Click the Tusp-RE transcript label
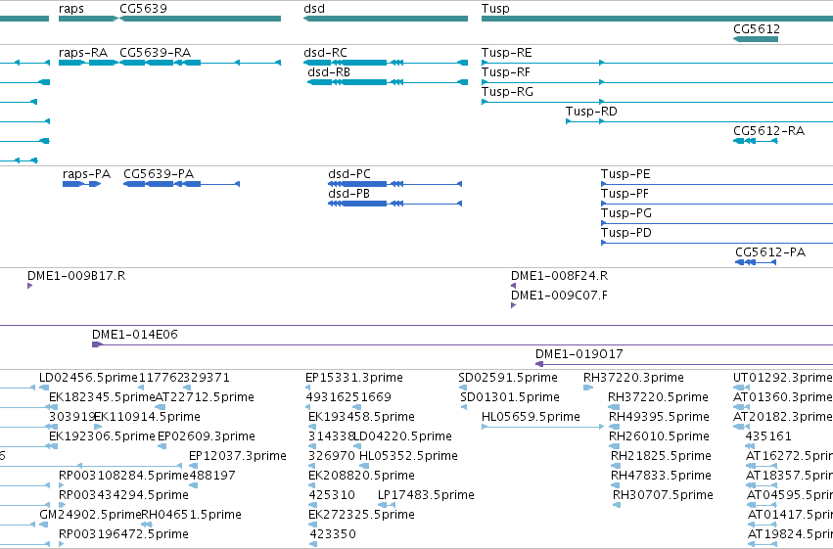Image resolution: width=833 pixels, height=549 pixels. point(506,53)
